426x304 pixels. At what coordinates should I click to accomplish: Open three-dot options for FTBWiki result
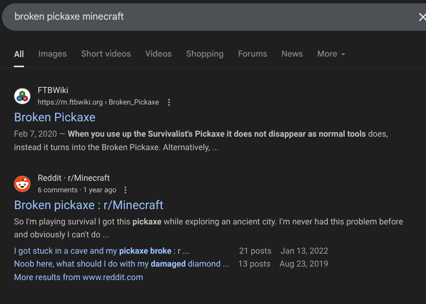click(x=169, y=102)
